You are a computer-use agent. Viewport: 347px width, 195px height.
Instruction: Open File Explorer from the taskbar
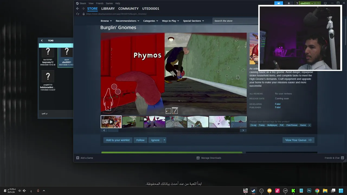(325, 191)
